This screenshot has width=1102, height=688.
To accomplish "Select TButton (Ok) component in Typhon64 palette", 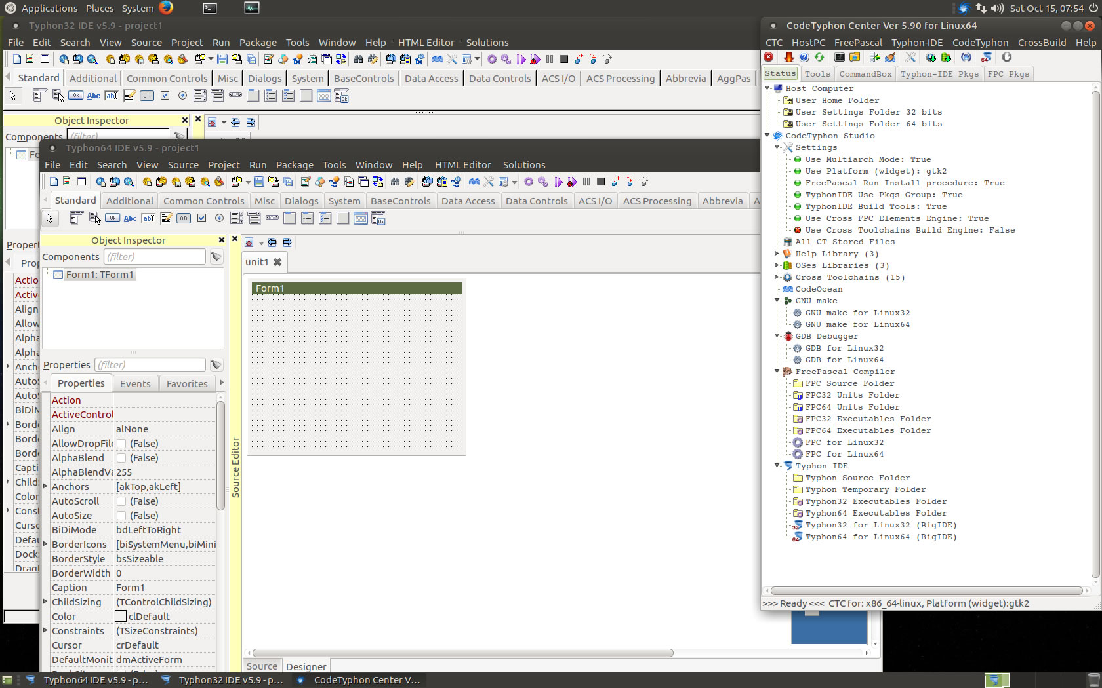I will point(112,218).
